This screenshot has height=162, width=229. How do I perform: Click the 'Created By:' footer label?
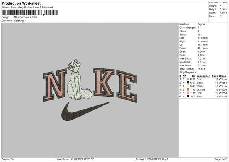[8, 159]
